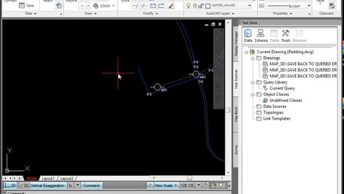Select the Data Sources tree item
Image resolution: width=344 pixels, height=194 pixels.
275,106
